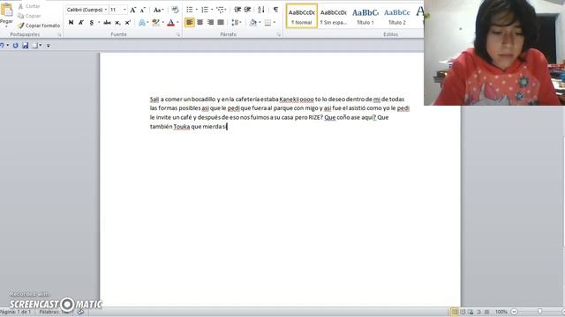Click the sort A-Z icon
Viewport: 565px width, 317px height.
[261, 10]
